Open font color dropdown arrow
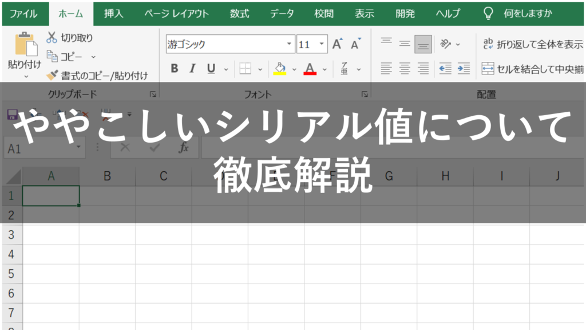This screenshot has height=330, width=586. point(324,69)
